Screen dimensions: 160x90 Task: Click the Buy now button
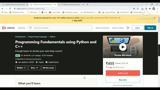[123, 80]
